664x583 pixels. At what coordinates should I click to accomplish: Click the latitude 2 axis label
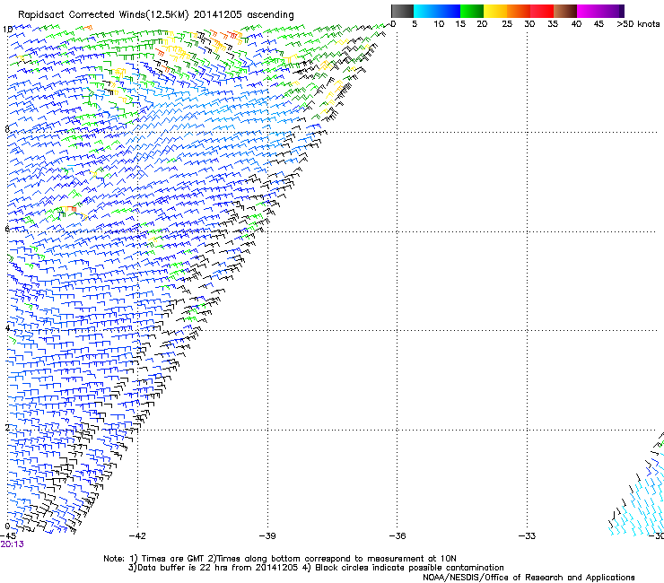click(7, 428)
